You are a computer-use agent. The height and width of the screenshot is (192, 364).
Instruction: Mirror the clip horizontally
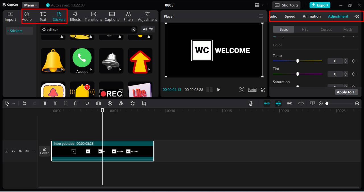(x=121, y=103)
